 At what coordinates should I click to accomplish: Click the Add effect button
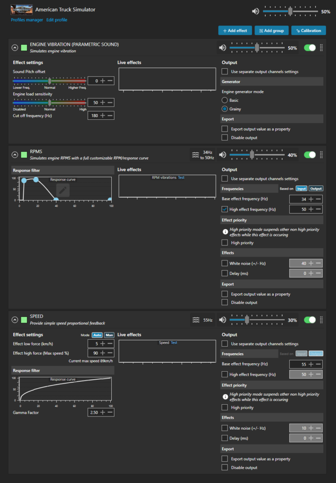click(235, 31)
